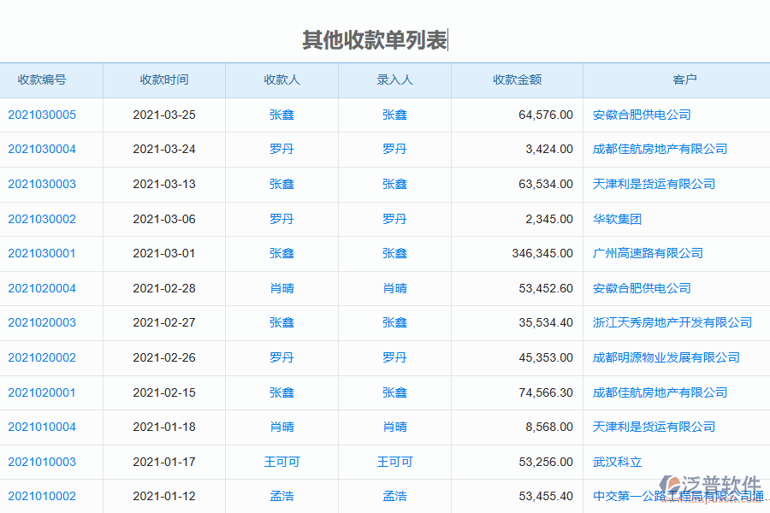Click 成都明源物业发展有限公司 customer
770x513 pixels.
click(663, 358)
